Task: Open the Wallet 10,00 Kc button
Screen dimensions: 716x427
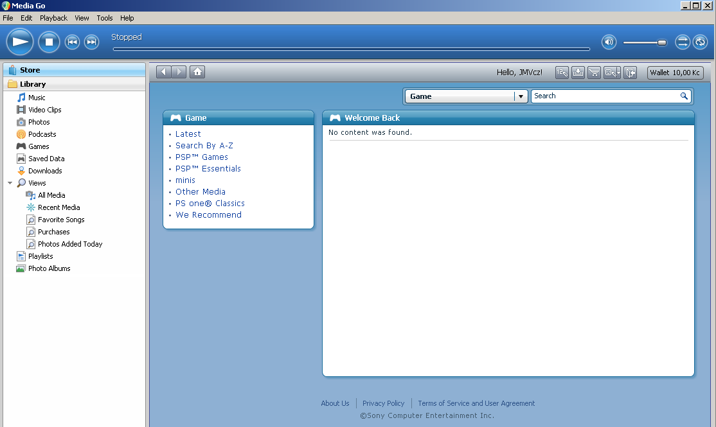Action: pos(676,73)
